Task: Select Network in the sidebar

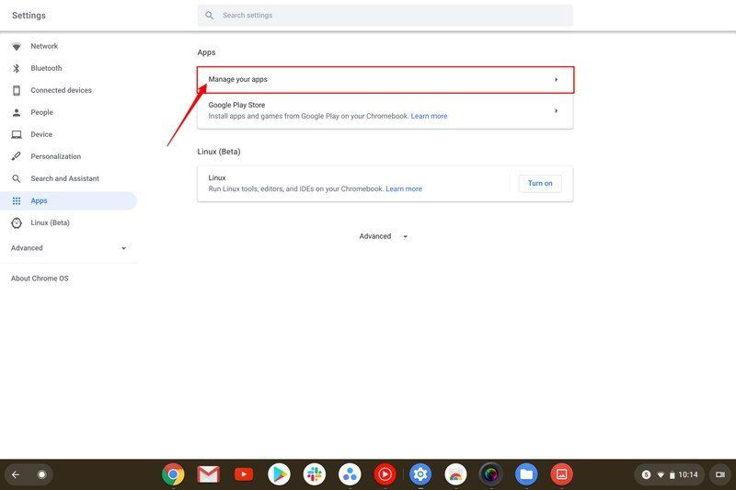Action: (x=44, y=46)
